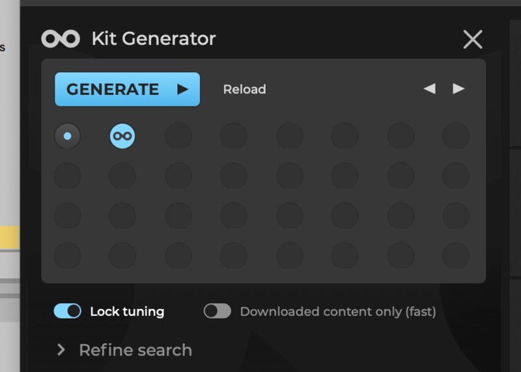Click the first pad in second row

[68, 176]
